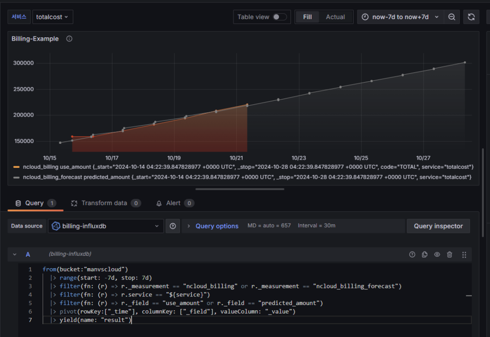Open the billing-influxdb data source dropdown
This screenshot has width=490, height=337.
[106, 226]
